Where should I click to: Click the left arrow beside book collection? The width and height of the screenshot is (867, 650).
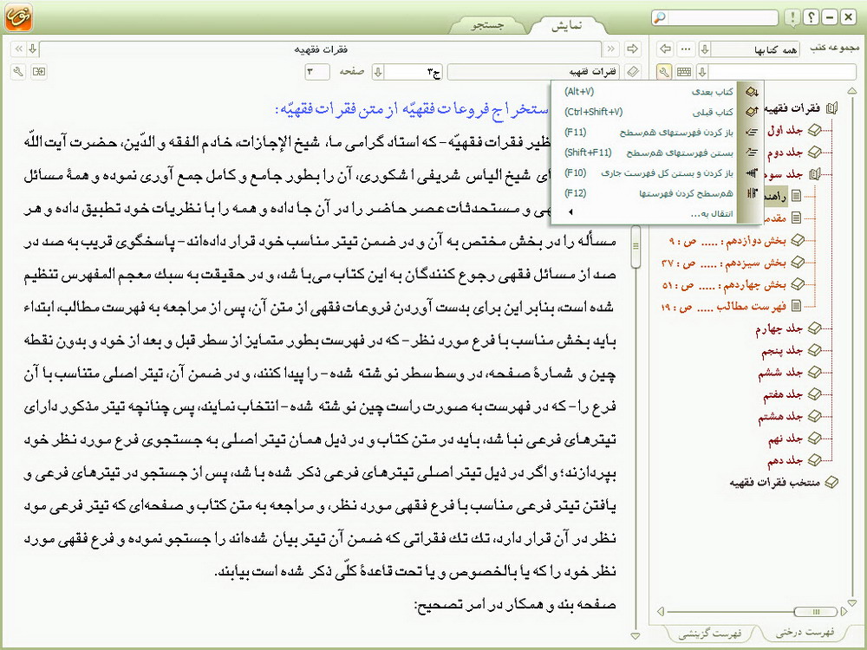666,49
